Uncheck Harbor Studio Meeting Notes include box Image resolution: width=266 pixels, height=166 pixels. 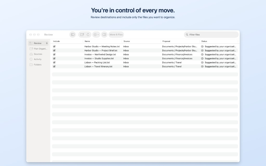pyautogui.click(x=54, y=46)
